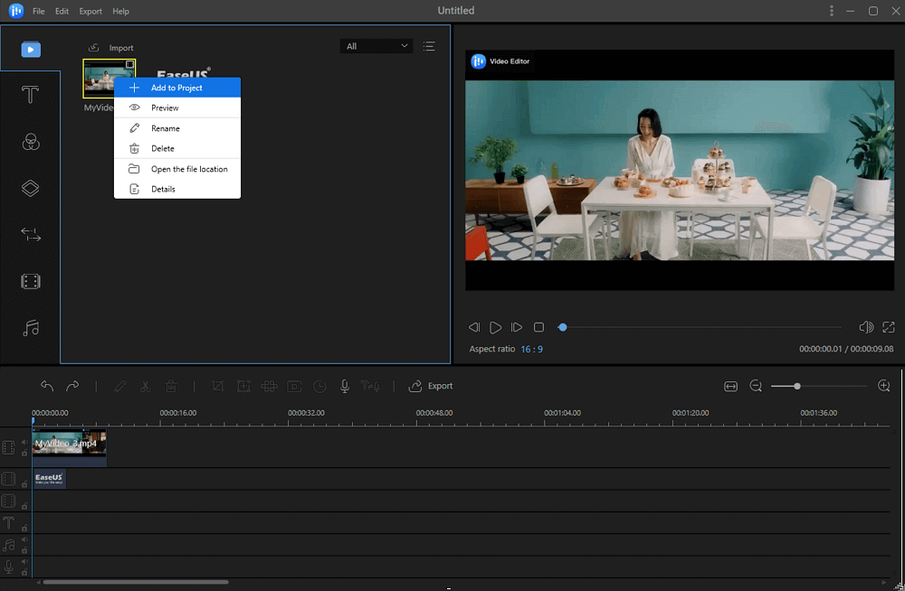Mute the first video track
The width and height of the screenshot is (905, 591).
(24, 442)
